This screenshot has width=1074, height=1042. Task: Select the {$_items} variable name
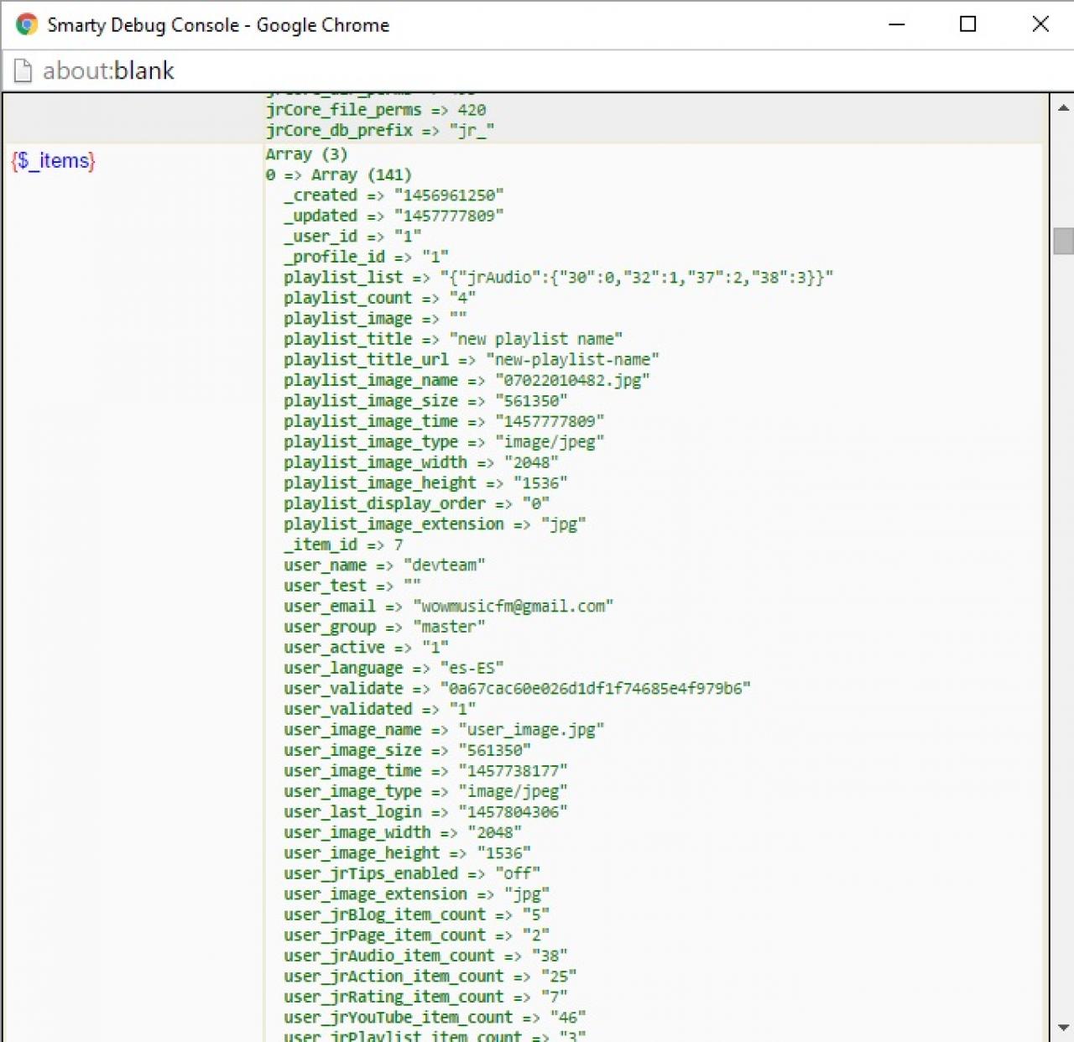pos(53,160)
